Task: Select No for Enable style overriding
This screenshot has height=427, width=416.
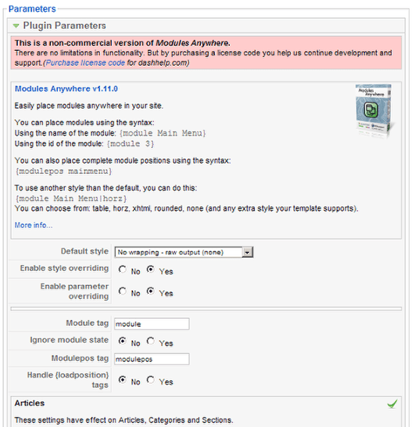Action: point(122,270)
